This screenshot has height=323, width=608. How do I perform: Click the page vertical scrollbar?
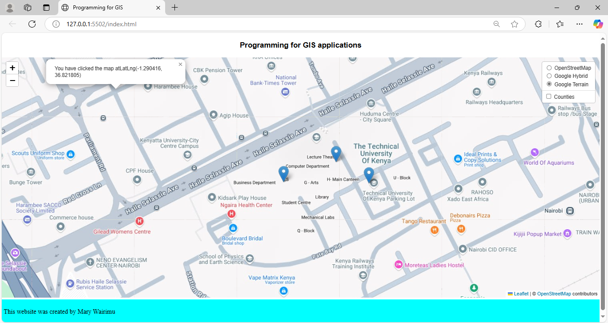coord(603,177)
